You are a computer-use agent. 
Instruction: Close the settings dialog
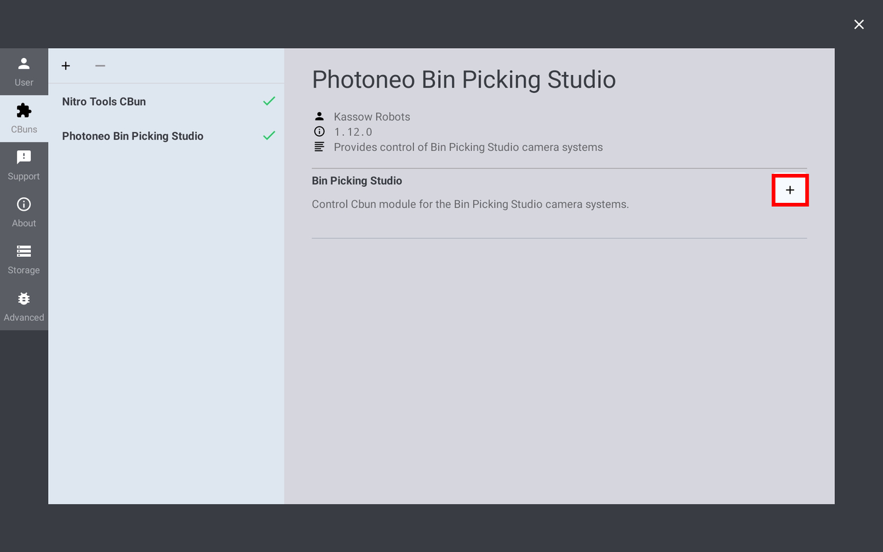coord(859,24)
